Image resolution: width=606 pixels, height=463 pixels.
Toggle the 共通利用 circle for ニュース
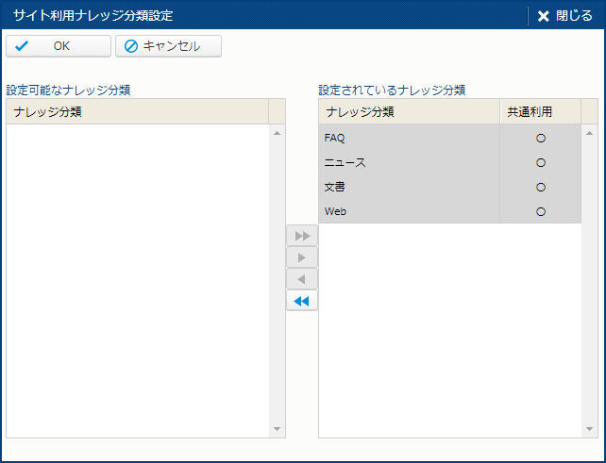(541, 162)
